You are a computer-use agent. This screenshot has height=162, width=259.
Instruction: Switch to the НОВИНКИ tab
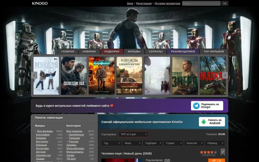tap(89, 51)
